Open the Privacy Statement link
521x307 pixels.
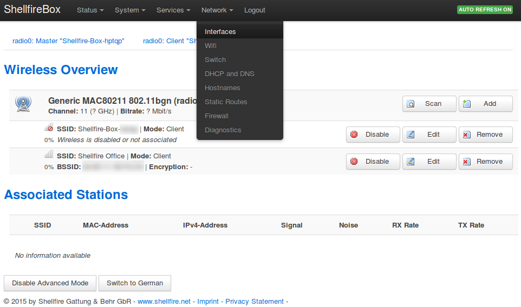255,302
